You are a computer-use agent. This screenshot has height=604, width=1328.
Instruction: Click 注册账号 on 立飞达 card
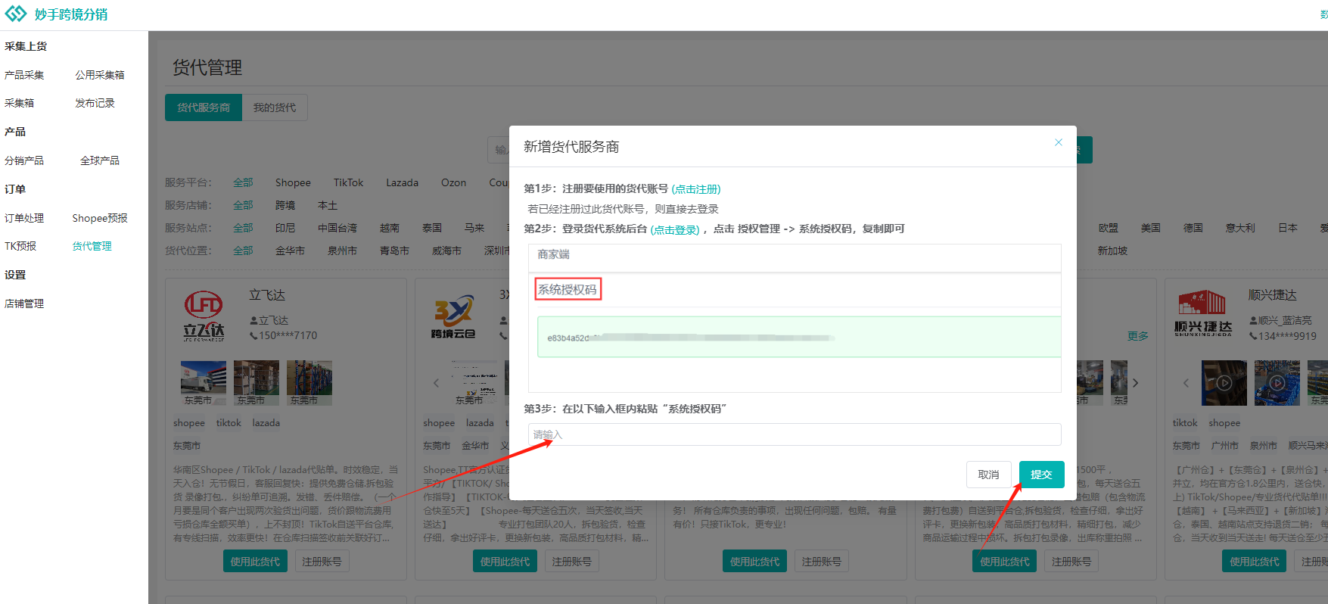click(x=322, y=562)
